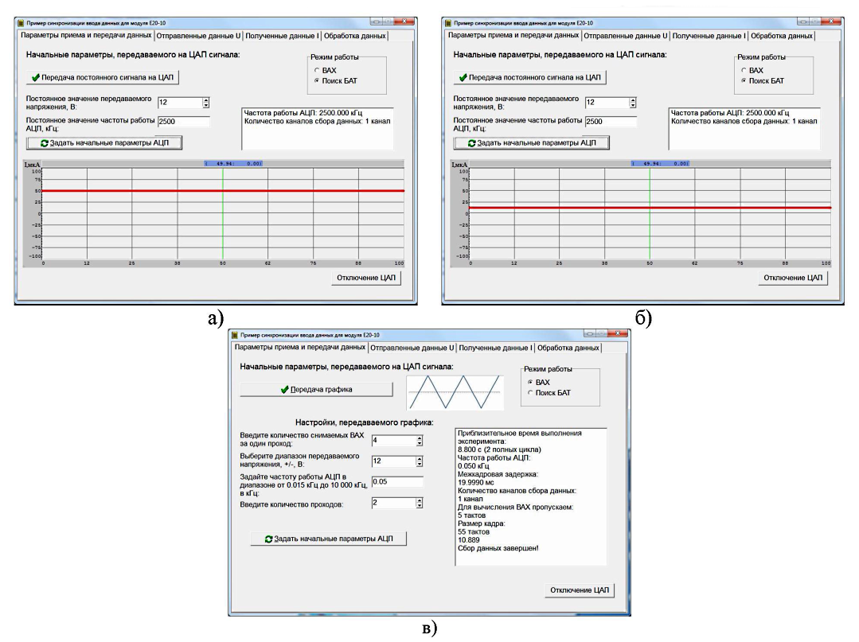Open 'Параметры приема и передачи данных' tab in window б)
The image size is (859, 642).
[x=513, y=35]
